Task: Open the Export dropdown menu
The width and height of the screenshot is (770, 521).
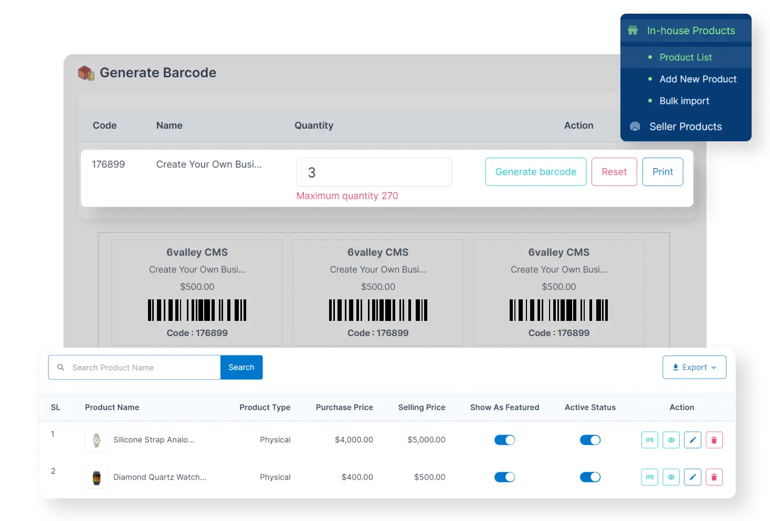Action: tap(694, 367)
